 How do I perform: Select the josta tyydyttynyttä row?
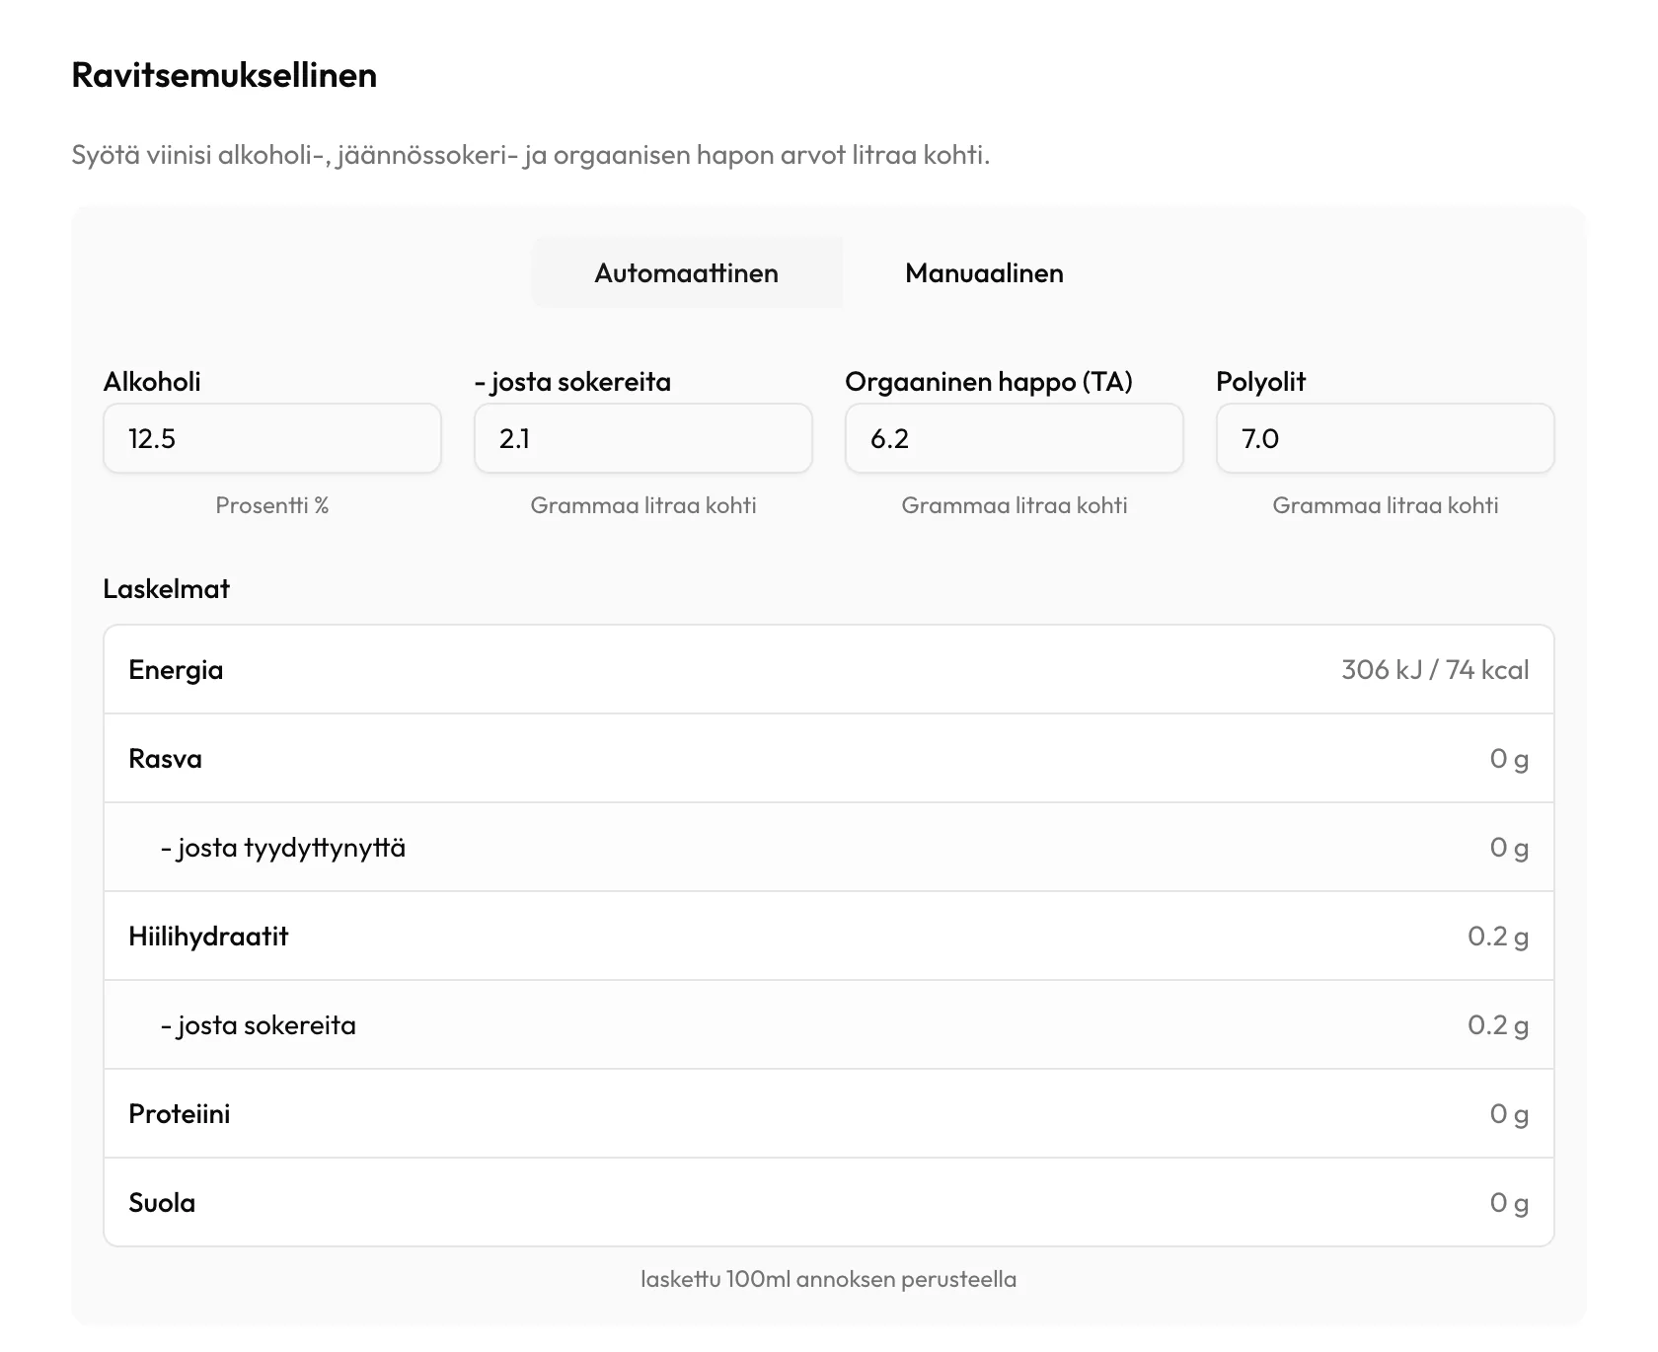829,847
